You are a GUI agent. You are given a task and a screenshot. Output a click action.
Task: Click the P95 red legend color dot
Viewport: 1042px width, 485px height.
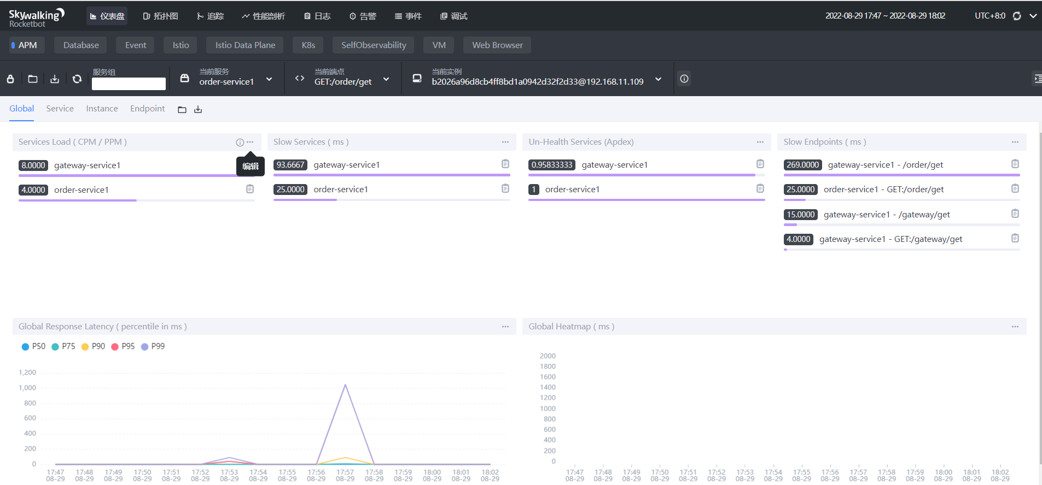(115, 347)
